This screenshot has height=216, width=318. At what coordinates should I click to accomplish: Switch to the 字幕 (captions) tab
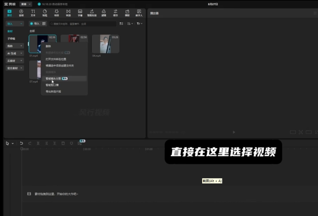pos(80,13)
